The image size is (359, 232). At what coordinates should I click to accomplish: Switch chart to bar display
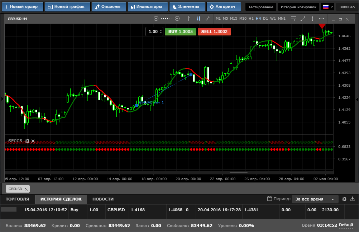189,19
